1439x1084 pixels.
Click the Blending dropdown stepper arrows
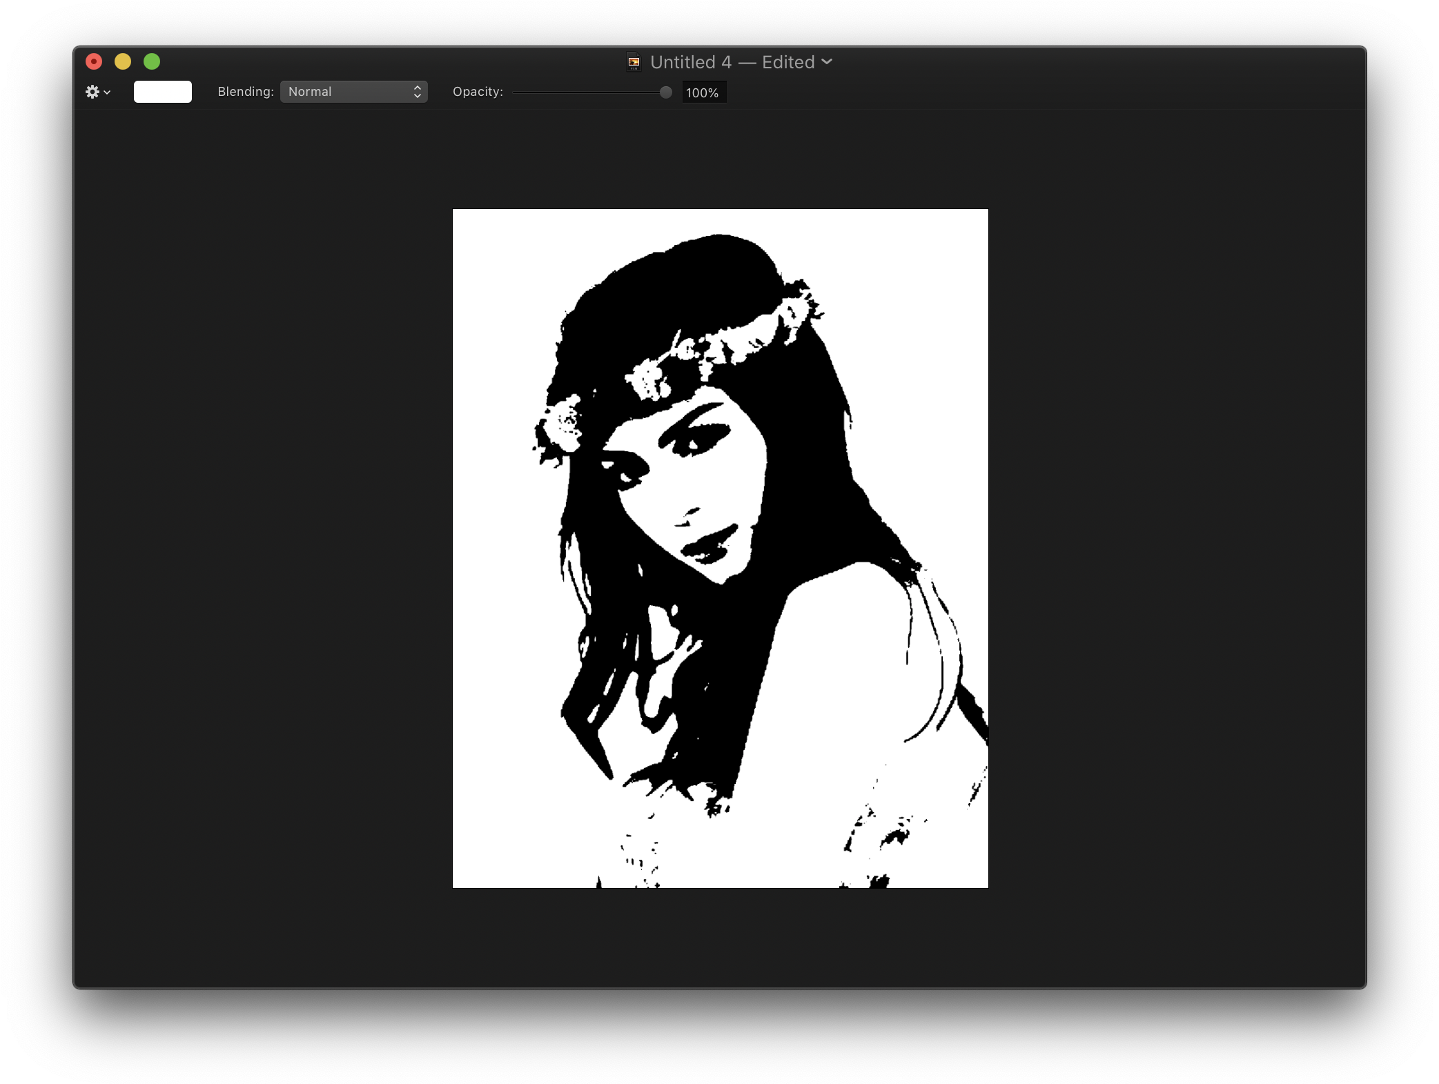coord(418,92)
